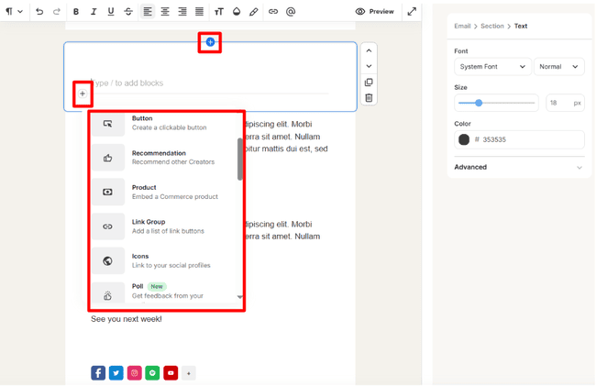Move the text block down
The height and width of the screenshot is (386, 596).
(369, 66)
